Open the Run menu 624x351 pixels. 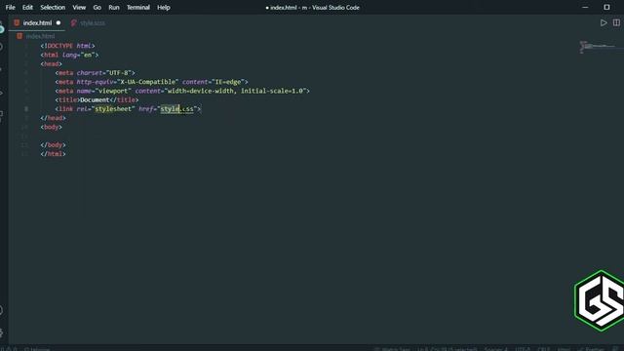click(x=114, y=7)
